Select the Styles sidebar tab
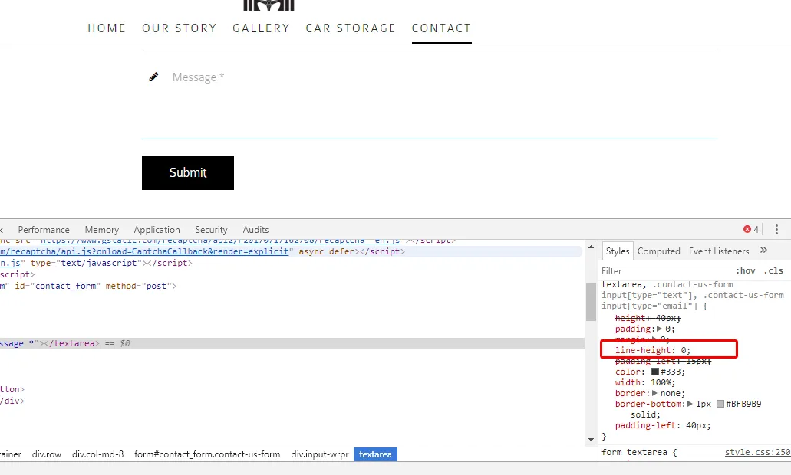The width and height of the screenshot is (791, 475). tap(618, 251)
